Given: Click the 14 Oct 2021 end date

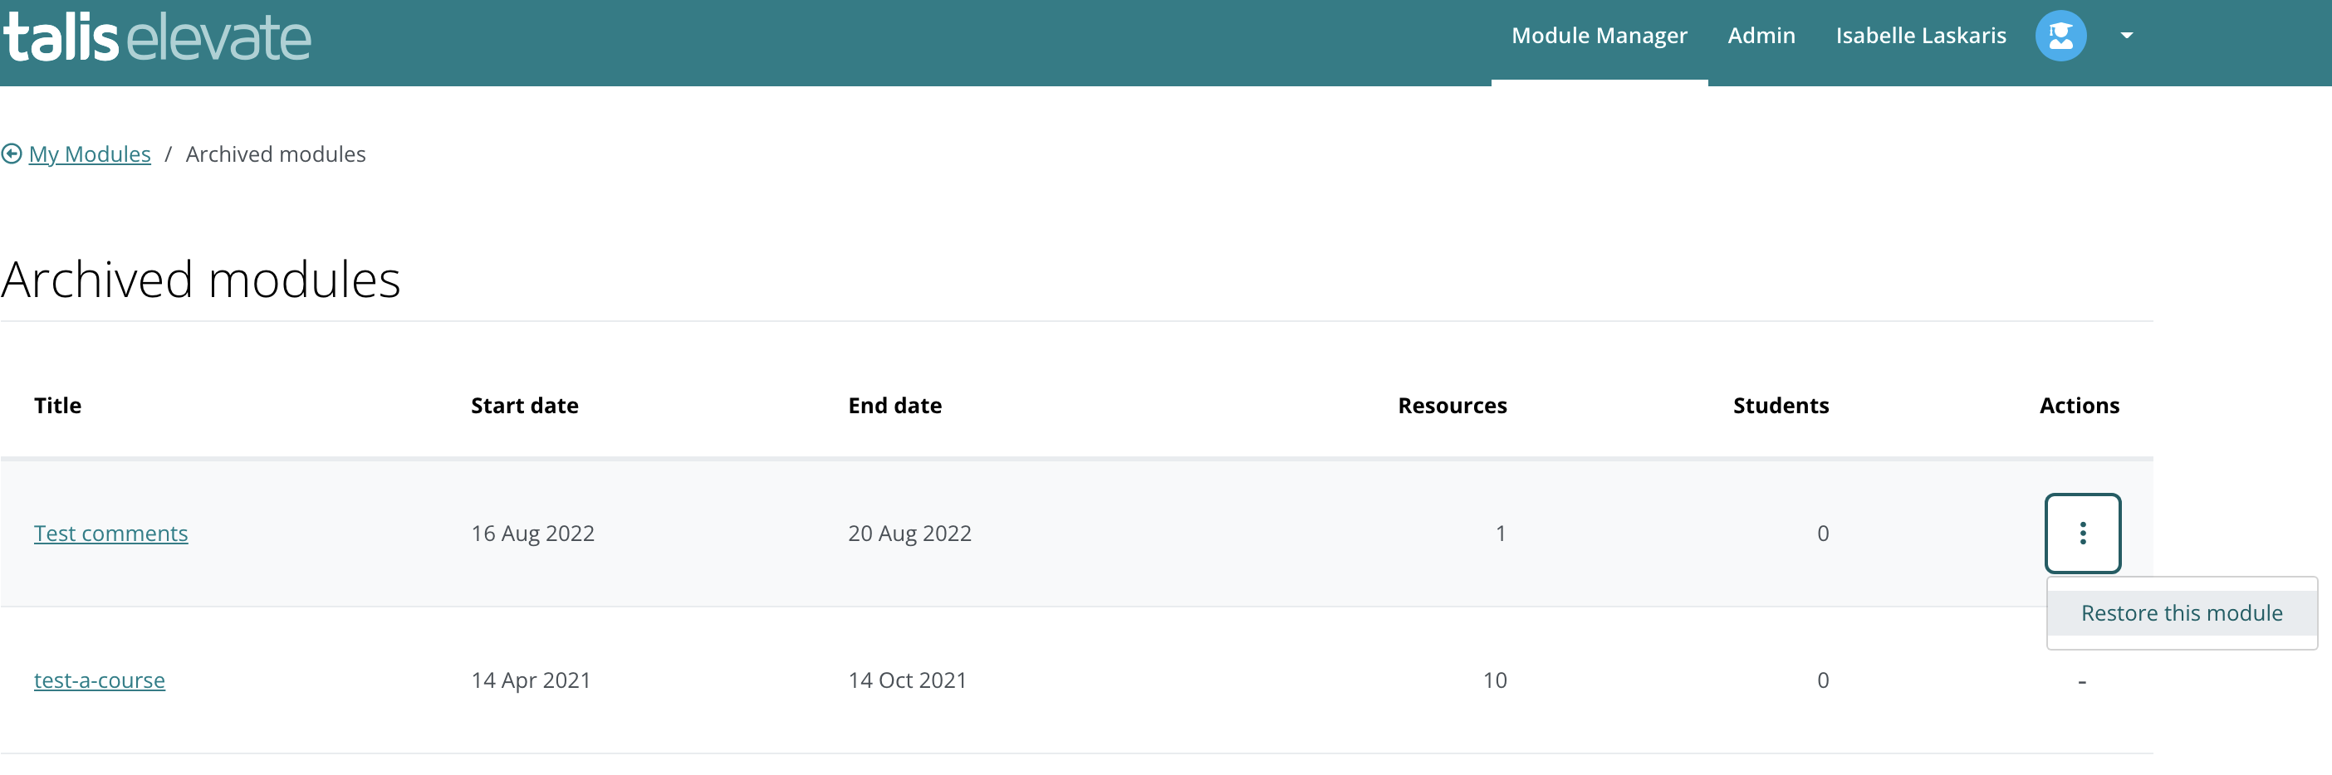Looking at the screenshot, I should coord(907,680).
